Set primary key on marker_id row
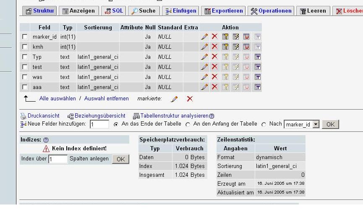The image size is (363, 215). 225,37
